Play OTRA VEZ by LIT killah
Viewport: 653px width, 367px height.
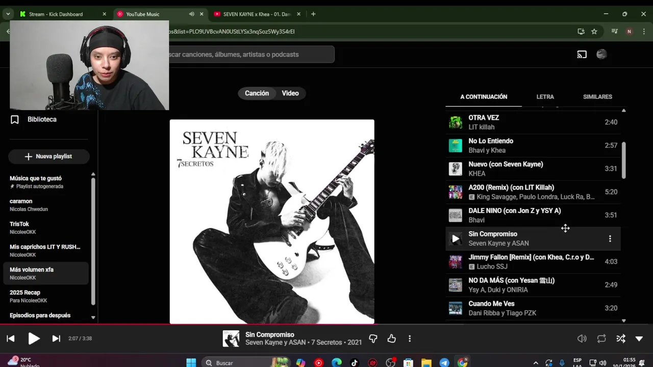point(533,122)
